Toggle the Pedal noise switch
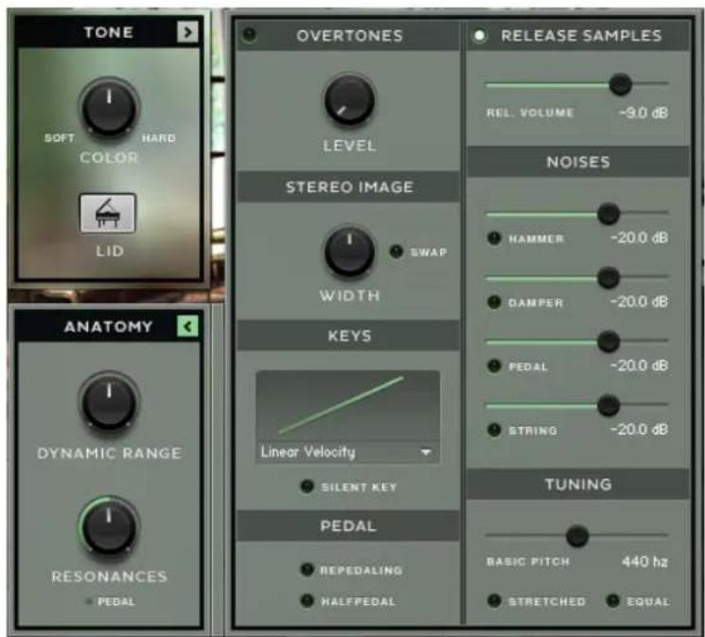Image resolution: width=705 pixels, height=637 pixels. tap(494, 366)
